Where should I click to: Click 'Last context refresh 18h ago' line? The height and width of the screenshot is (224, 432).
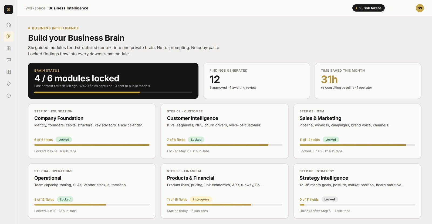click(x=92, y=86)
